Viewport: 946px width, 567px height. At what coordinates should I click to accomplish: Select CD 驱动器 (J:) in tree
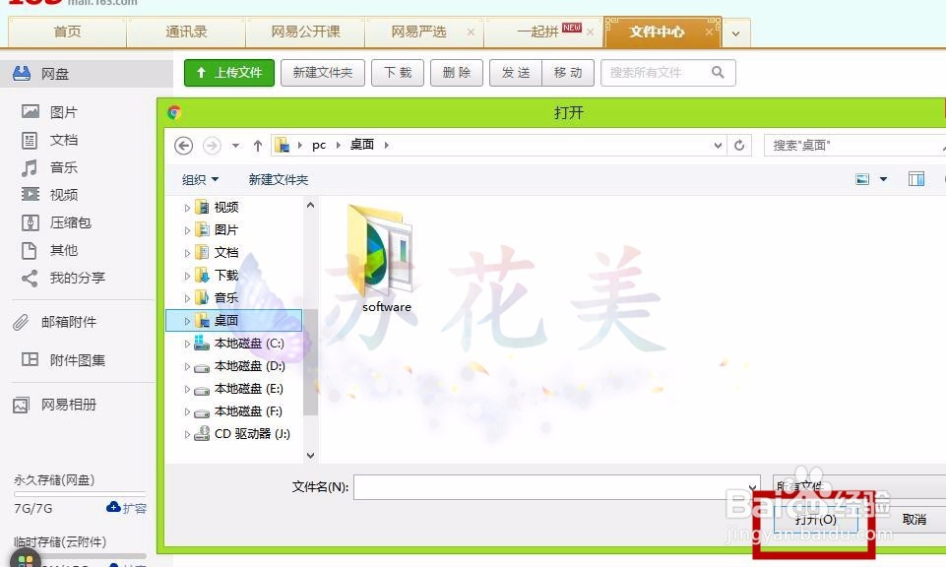(x=252, y=434)
